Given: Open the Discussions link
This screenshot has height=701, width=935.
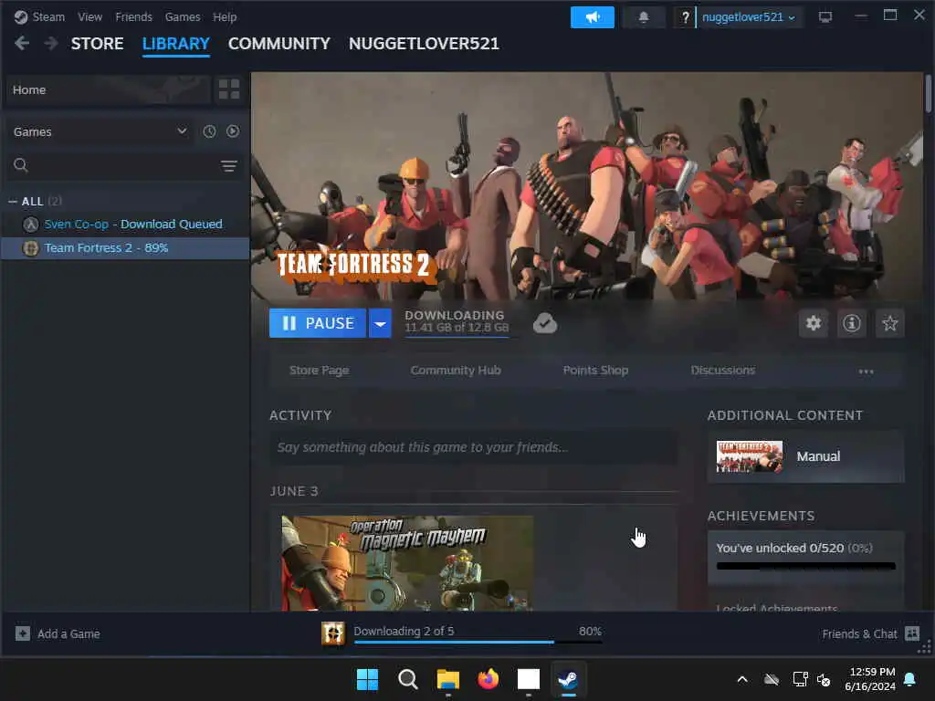Looking at the screenshot, I should [x=723, y=371].
